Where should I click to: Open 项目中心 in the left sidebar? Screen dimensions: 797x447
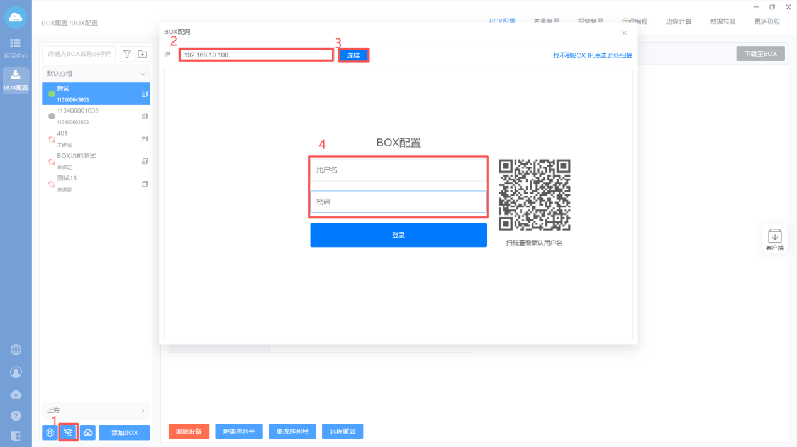(x=16, y=48)
